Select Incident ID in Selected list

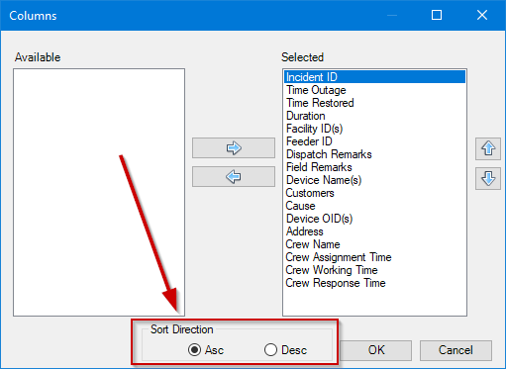[374, 77]
